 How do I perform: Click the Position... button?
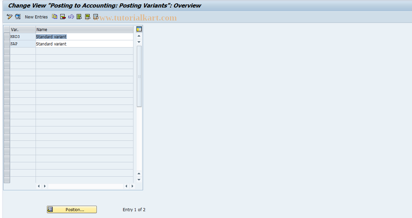(72, 209)
